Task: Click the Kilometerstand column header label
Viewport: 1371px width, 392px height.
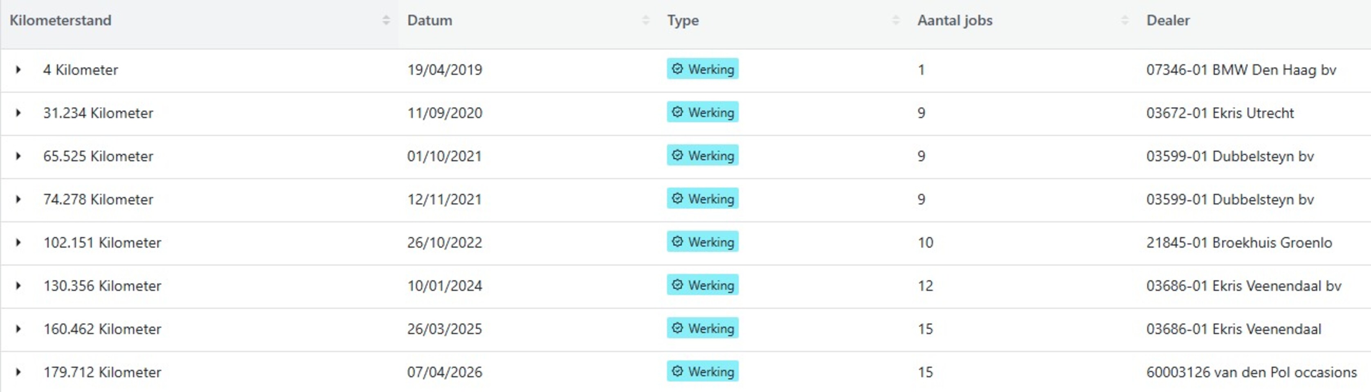Action: [61, 20]
